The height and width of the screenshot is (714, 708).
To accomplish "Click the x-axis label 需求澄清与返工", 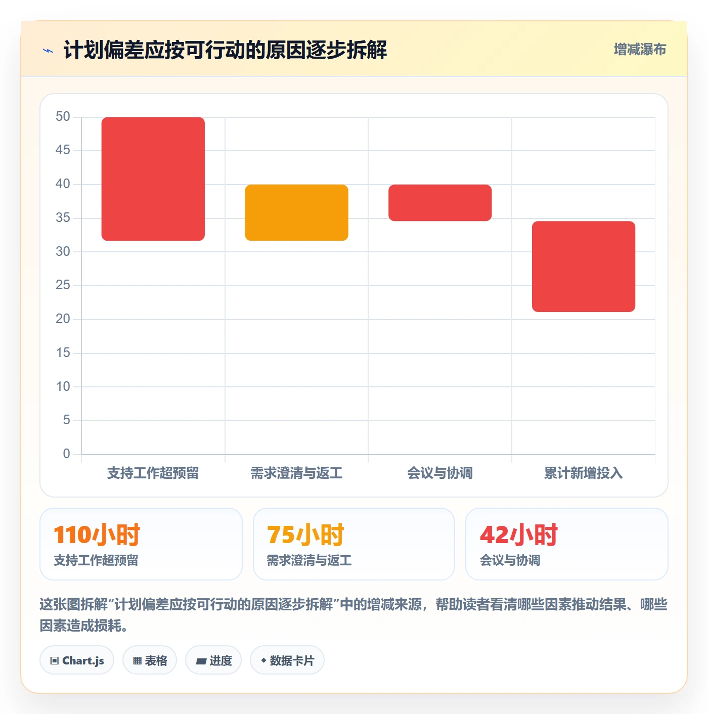I will 296,473.
